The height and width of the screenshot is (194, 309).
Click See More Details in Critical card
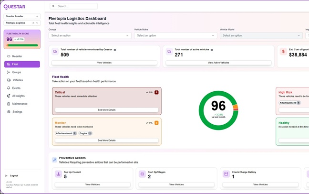click(x=107, y=110)
